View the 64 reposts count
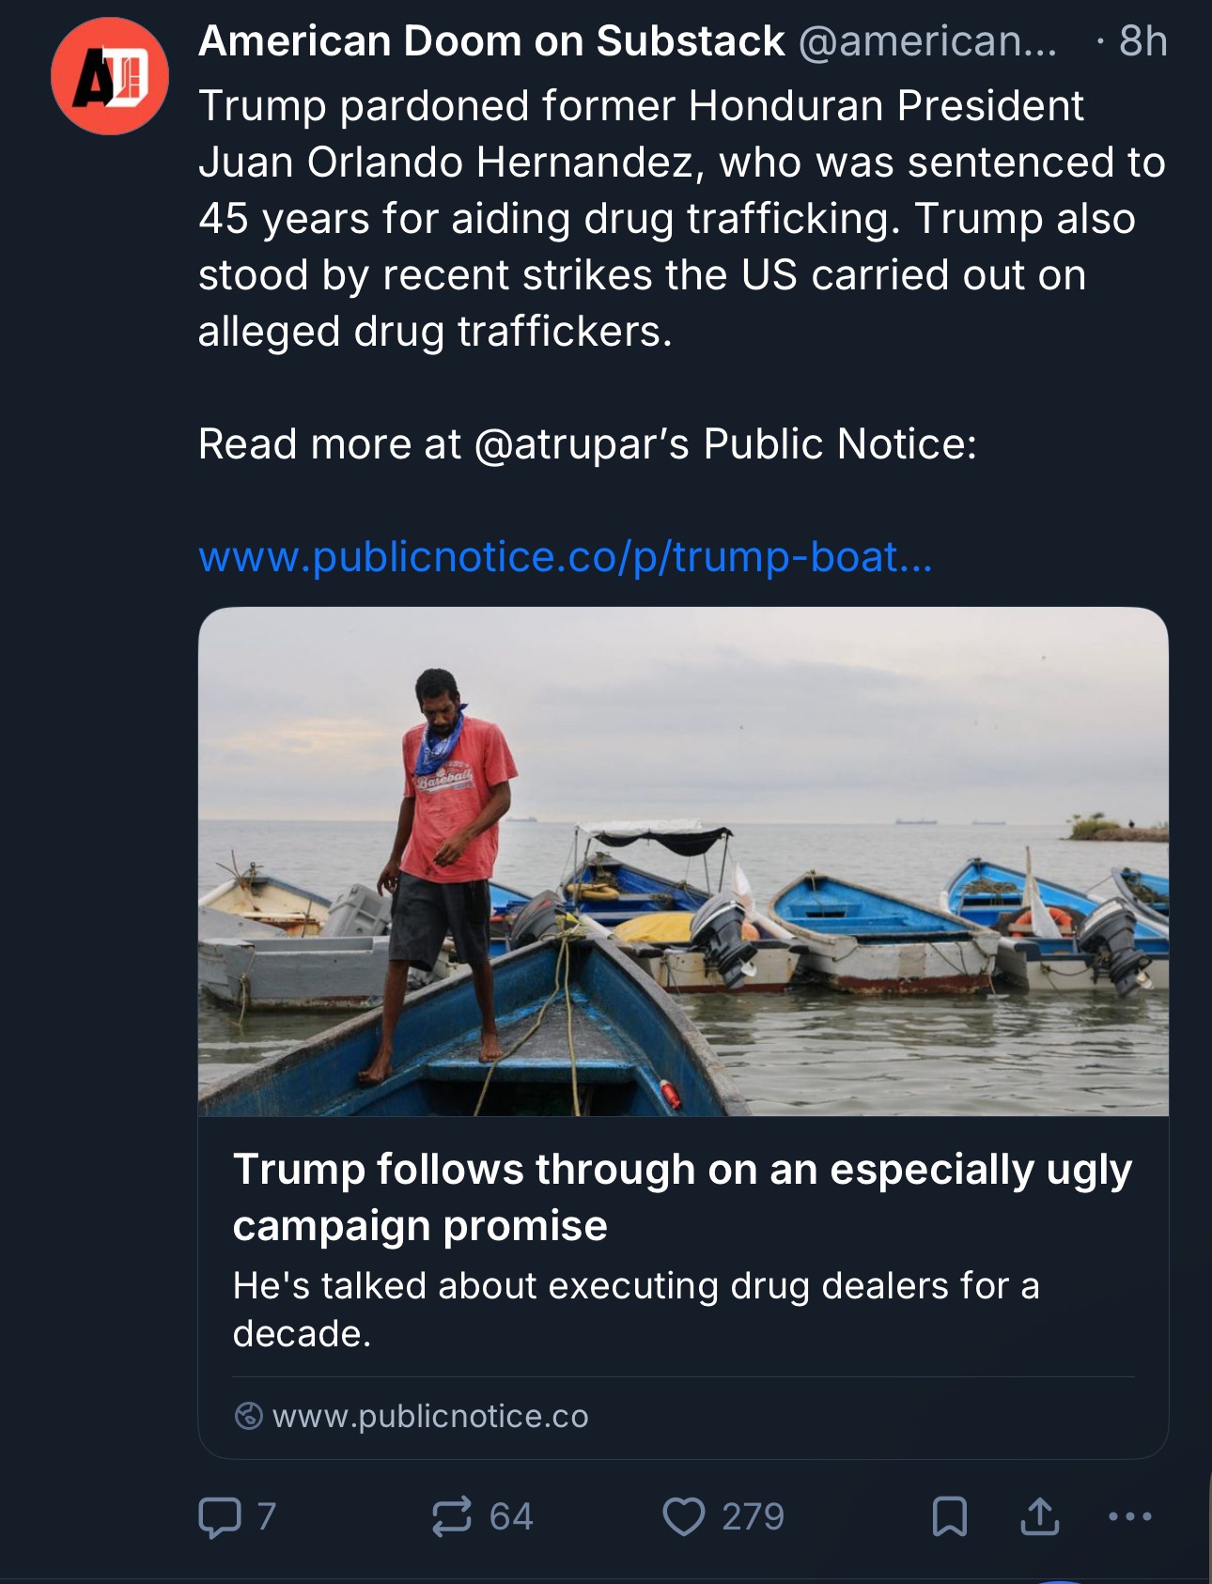1212x1584 pixels. [511, 1516]
